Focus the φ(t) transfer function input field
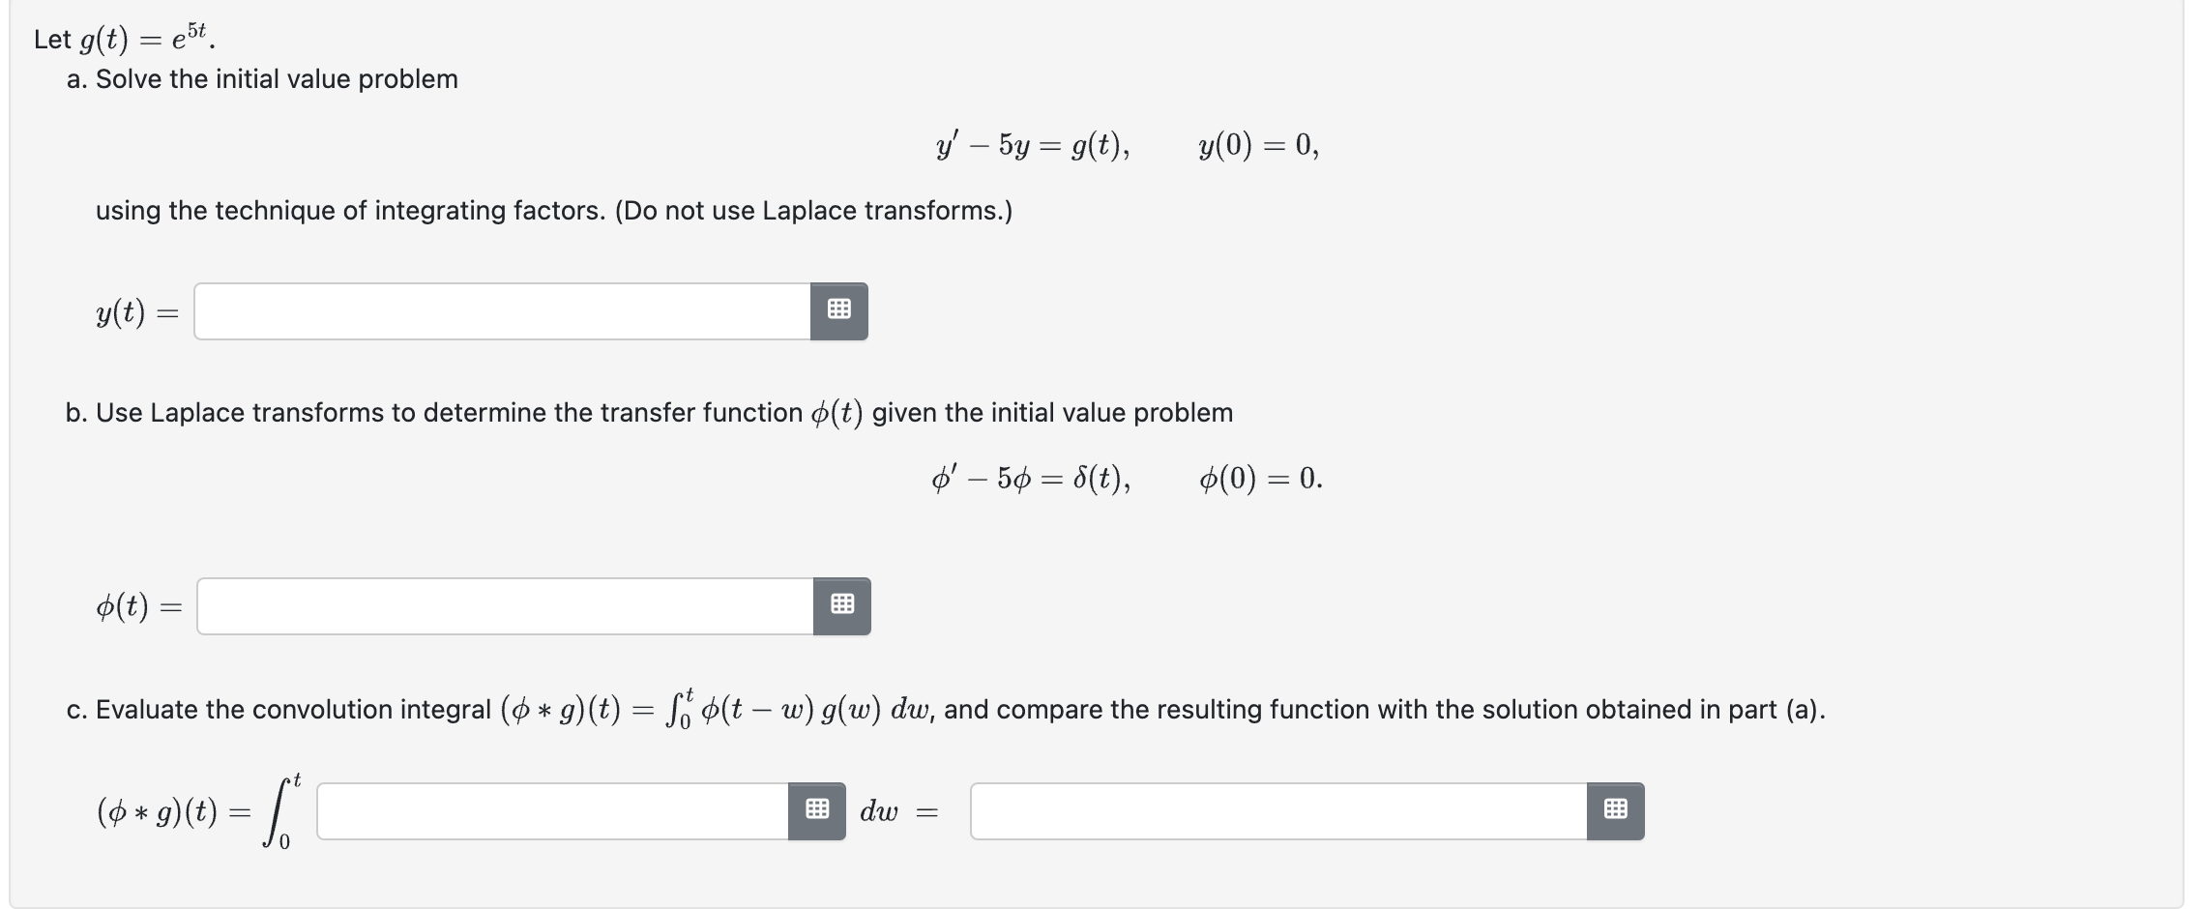 (505, 606)
